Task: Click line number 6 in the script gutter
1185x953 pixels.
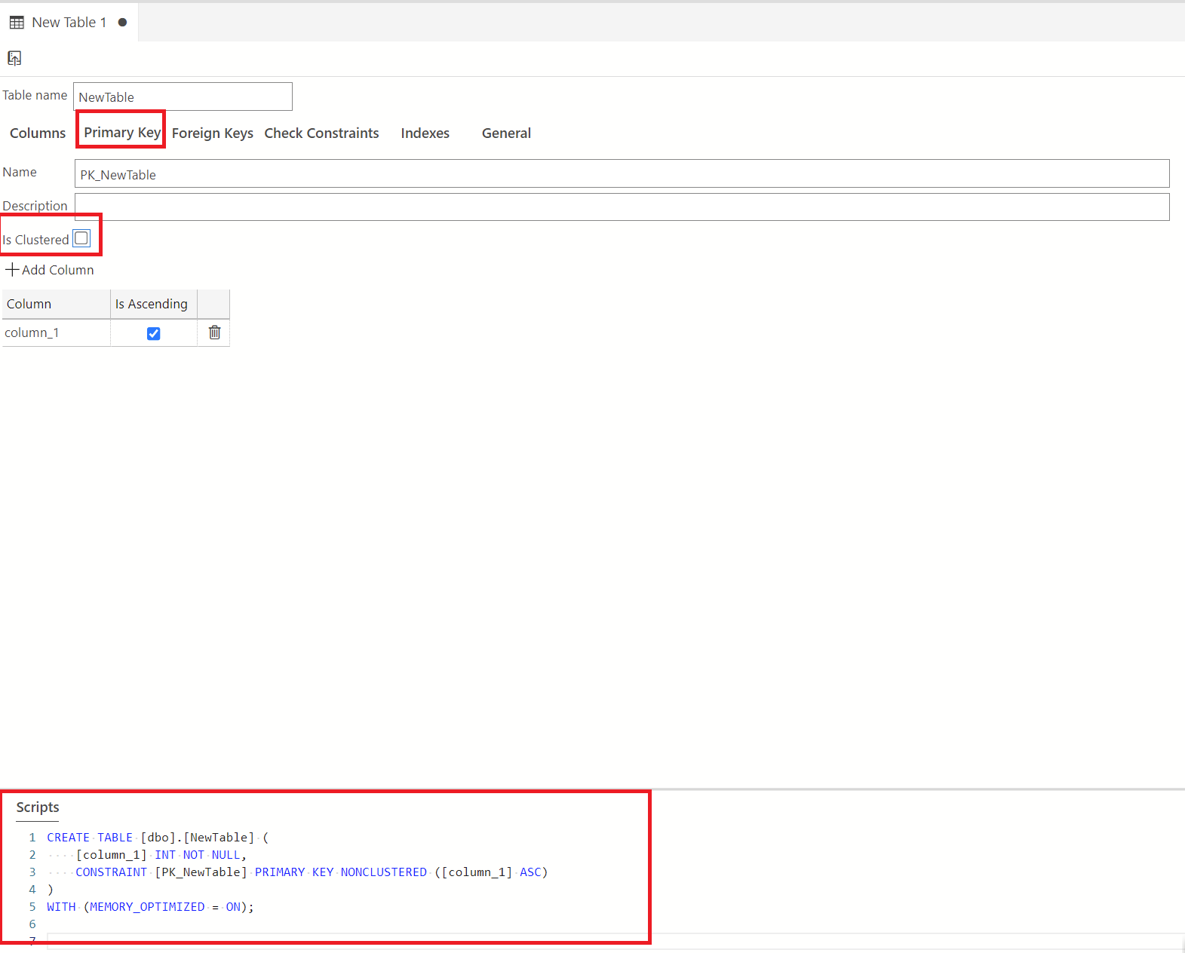Action: [32, 924]
